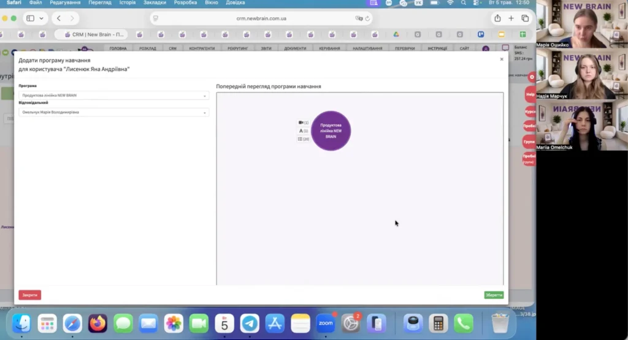Open the Історія menu
The width and height of the screenshot is (628, 340).
tap(128, 3)
